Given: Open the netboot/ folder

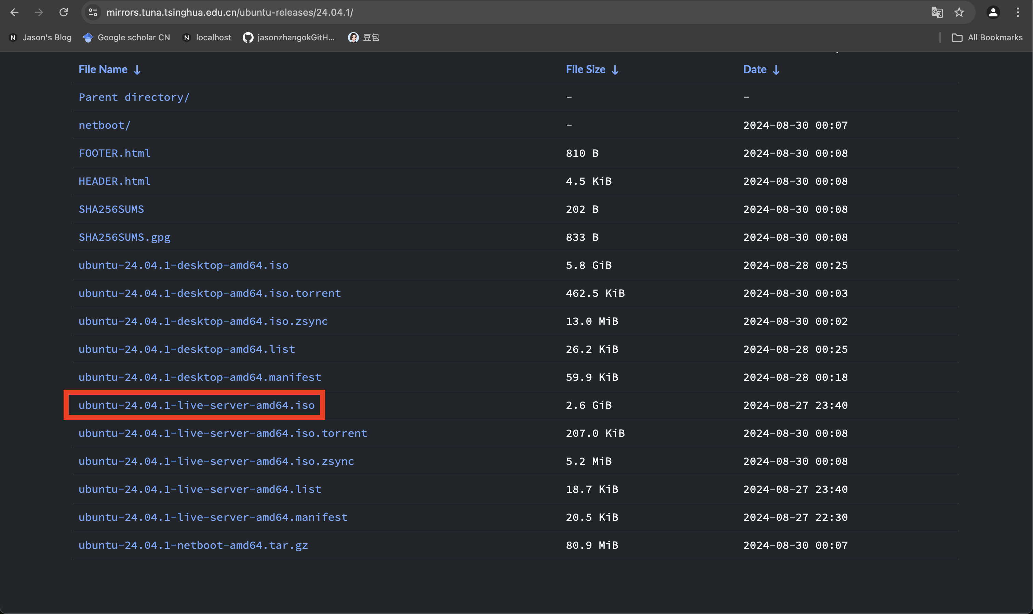Looking at the screenshot, I should pos(104,125).
